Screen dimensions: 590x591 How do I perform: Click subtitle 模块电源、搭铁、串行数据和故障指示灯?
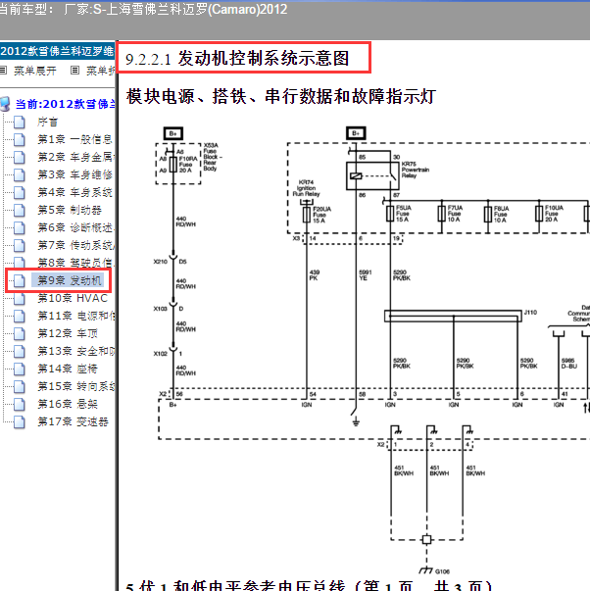click(281, 96)
